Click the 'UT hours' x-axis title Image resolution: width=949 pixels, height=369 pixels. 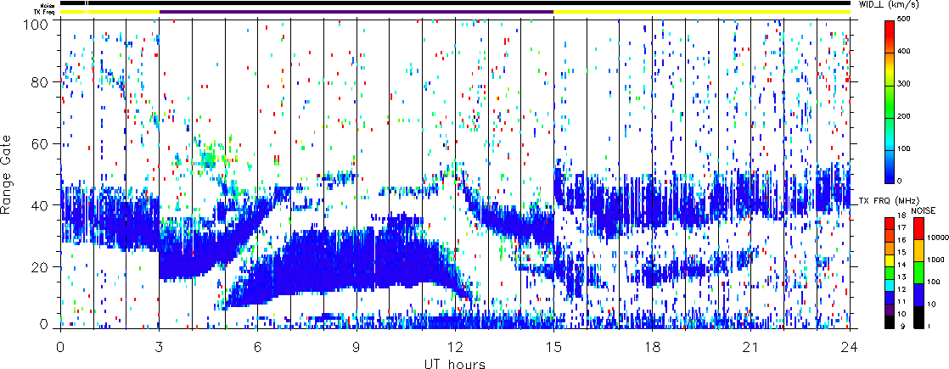click(x=454, y=363)
